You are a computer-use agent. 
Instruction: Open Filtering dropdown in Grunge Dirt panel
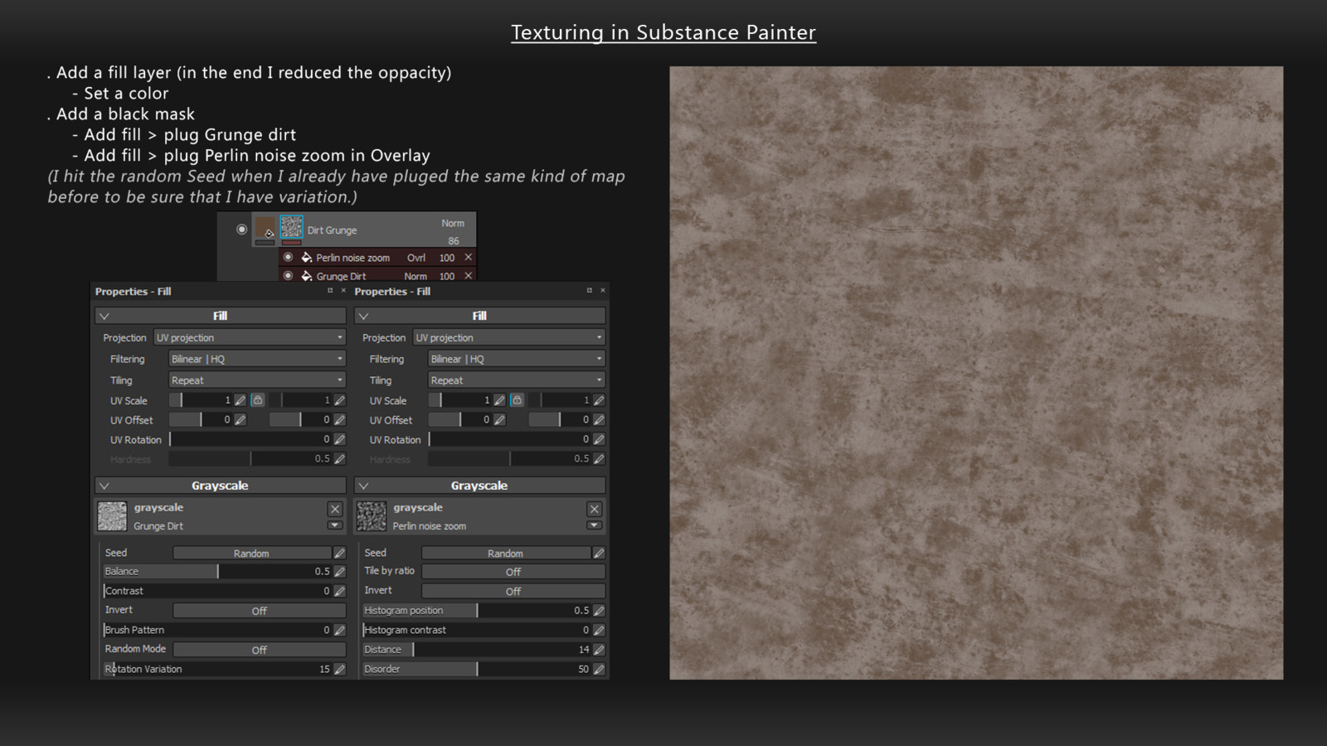[x=257, y=359]
